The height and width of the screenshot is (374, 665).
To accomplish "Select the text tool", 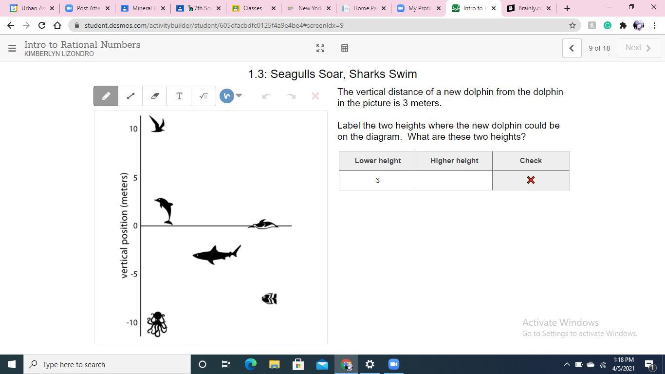I will (179, 96).
